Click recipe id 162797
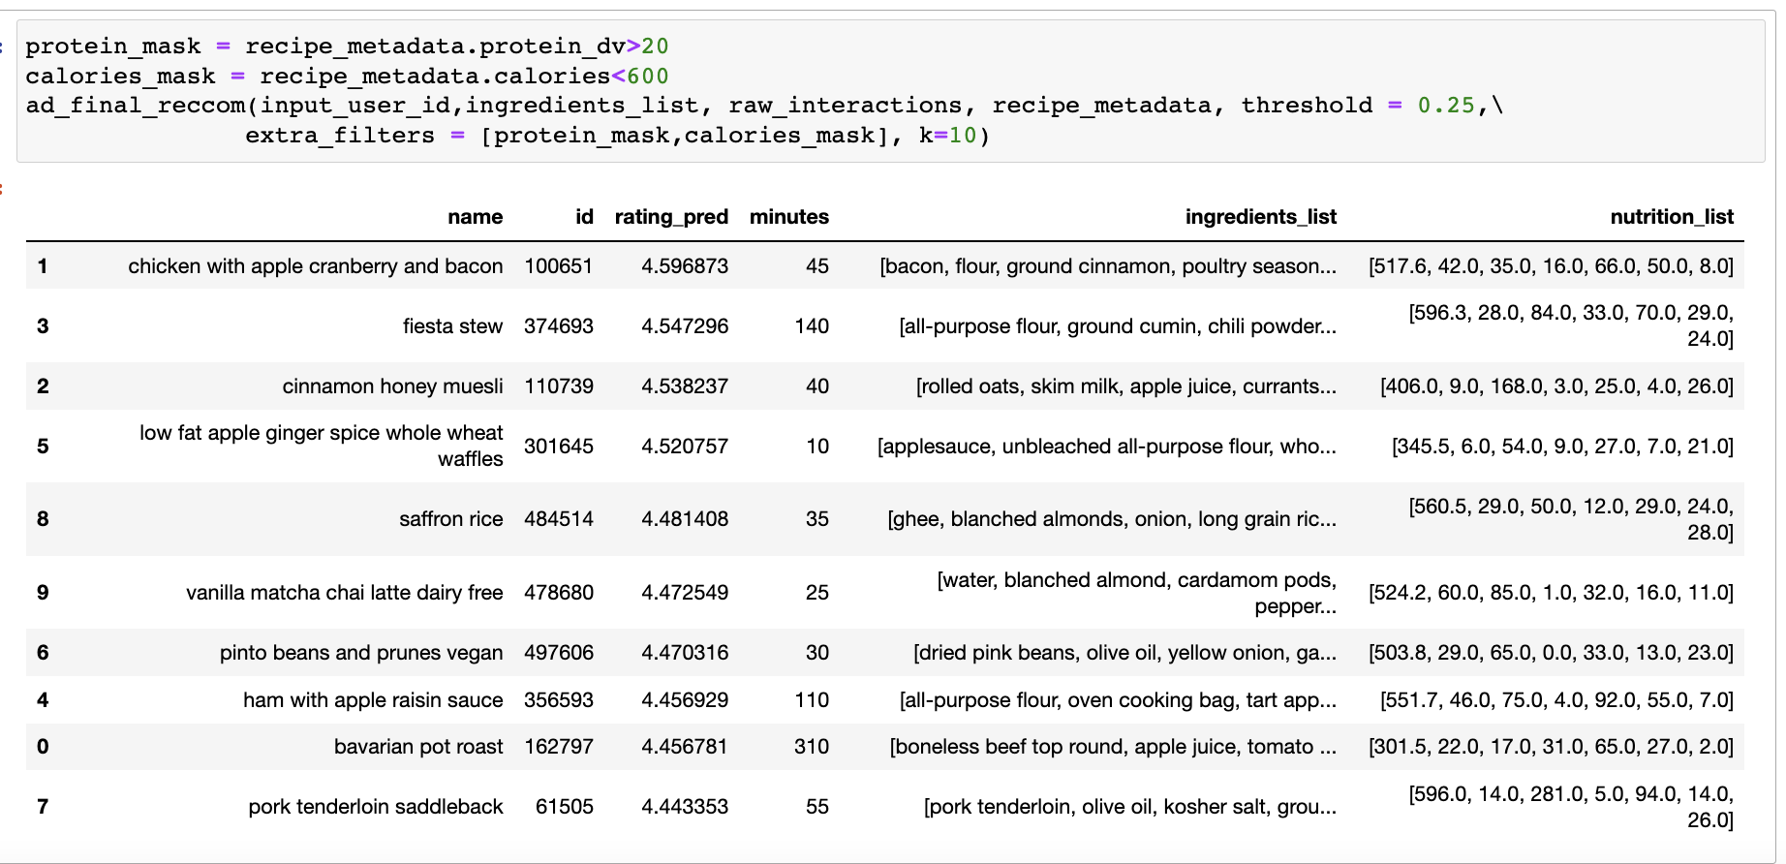The width and height of the screenshot is (1786, 864). pos(559,747)
